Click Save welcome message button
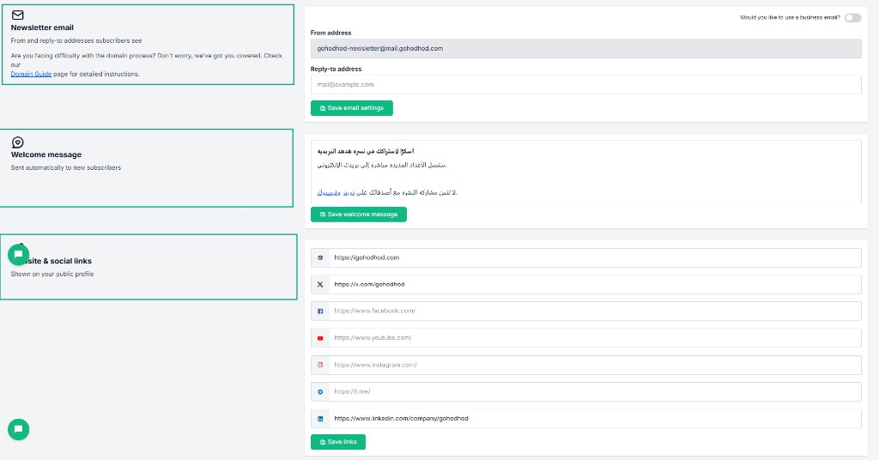This screenshot has width=879, height=460. tap(359, 215)
